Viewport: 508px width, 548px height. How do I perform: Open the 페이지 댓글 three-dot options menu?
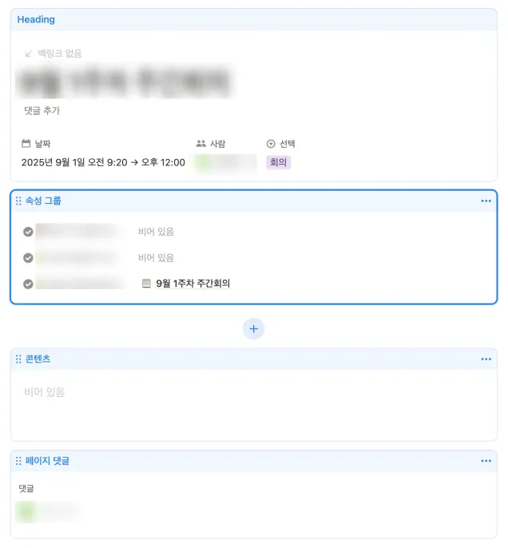(x=486, y=461)
